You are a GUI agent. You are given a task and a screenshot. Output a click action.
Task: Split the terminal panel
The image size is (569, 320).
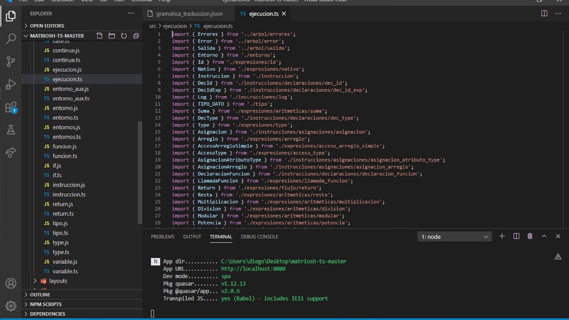(516, 236)
